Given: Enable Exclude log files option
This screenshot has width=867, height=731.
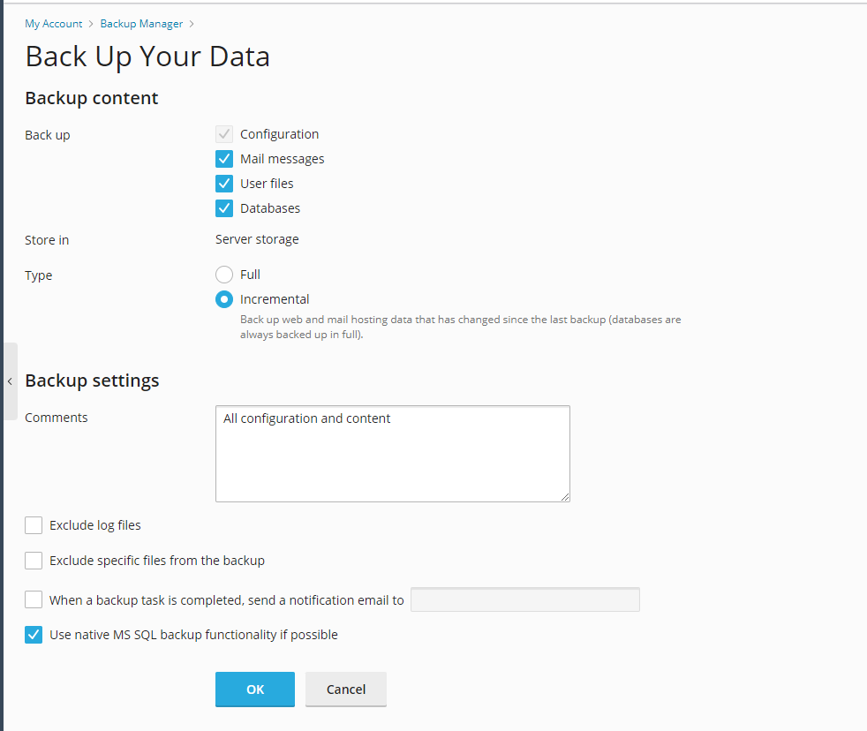Looking at the screenshot, I should click(x=34, y=525).
